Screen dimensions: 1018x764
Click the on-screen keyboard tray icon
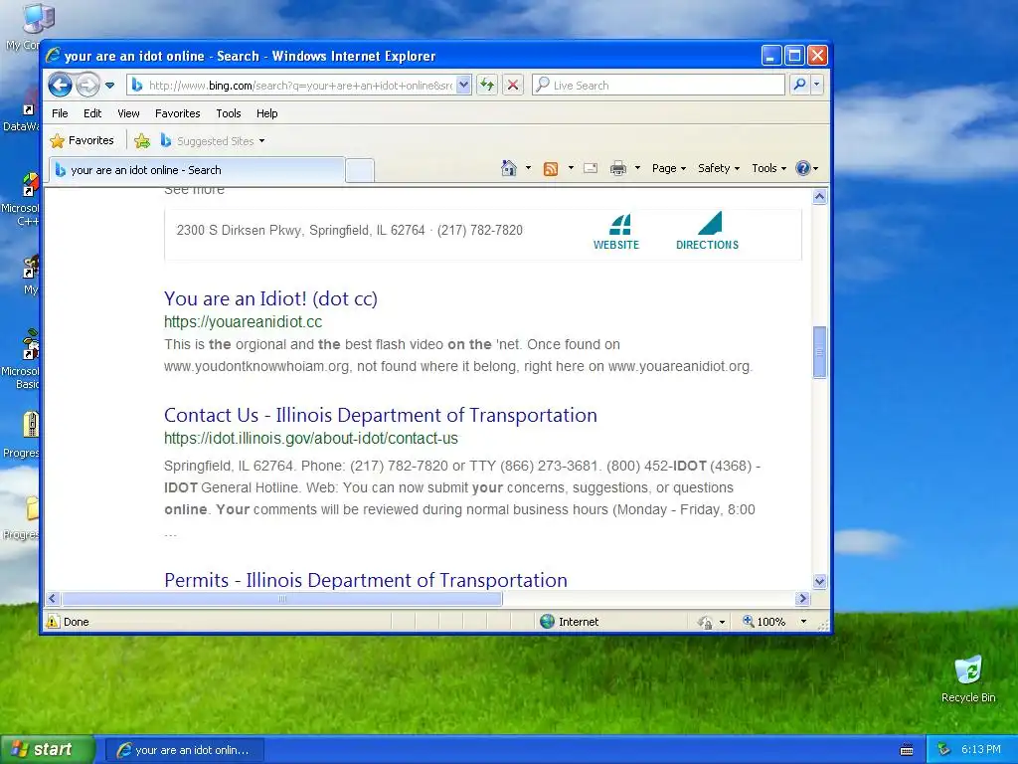pyautogui.click(x=907, y=750)
